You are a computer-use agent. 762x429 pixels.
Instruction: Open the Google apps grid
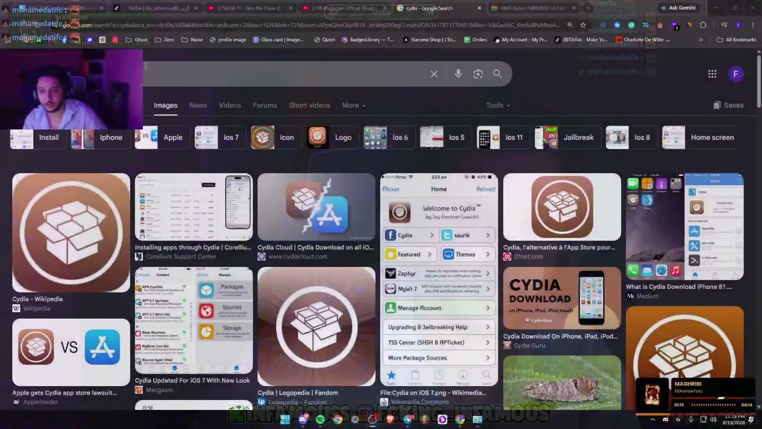coord(712,74)
